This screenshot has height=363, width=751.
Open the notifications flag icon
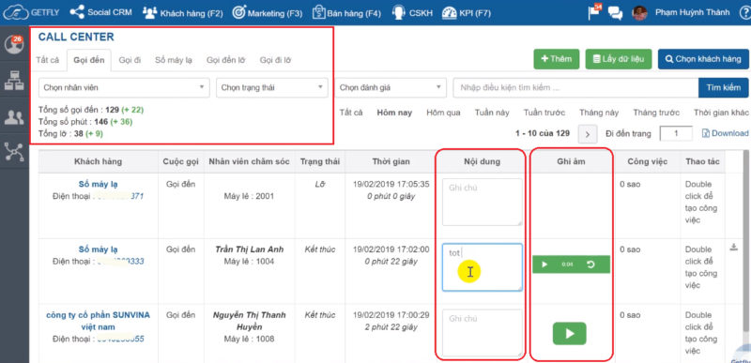(x=594, y=12)
